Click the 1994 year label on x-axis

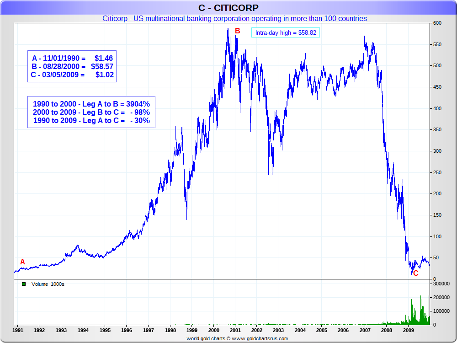[x=83, y=330]
